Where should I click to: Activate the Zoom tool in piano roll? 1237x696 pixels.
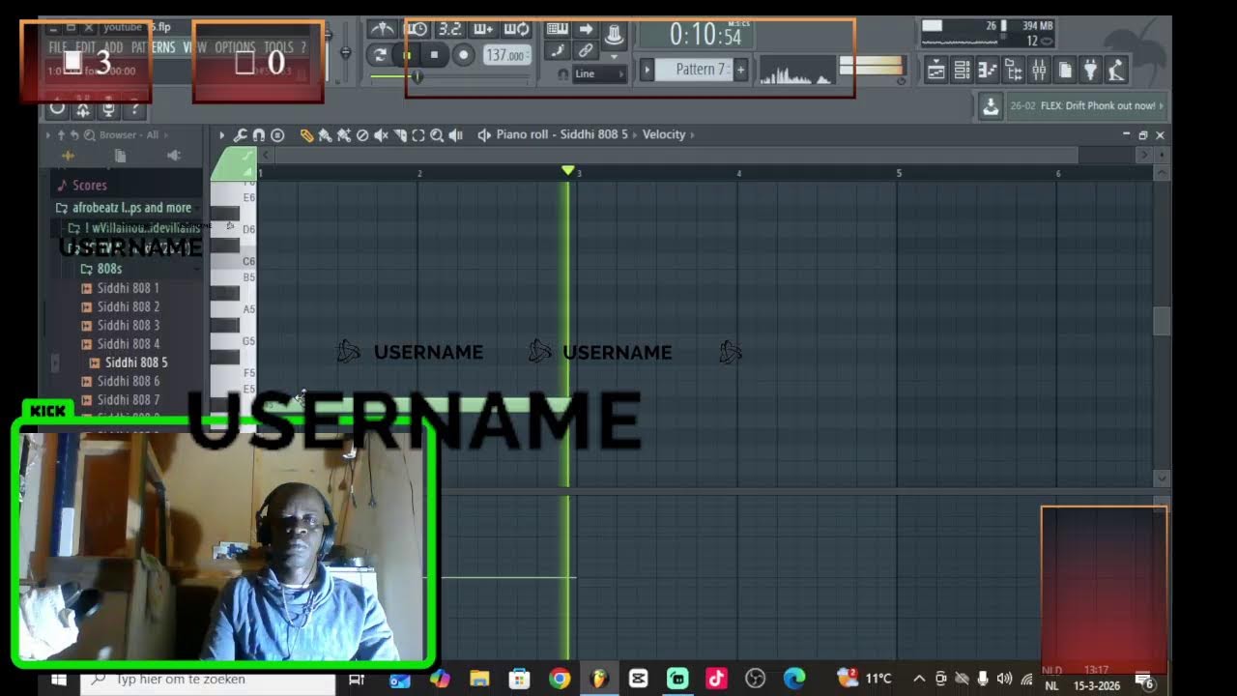[437, 135]
